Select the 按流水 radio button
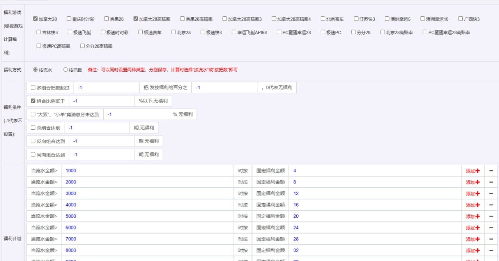 (x=35, y=70)
